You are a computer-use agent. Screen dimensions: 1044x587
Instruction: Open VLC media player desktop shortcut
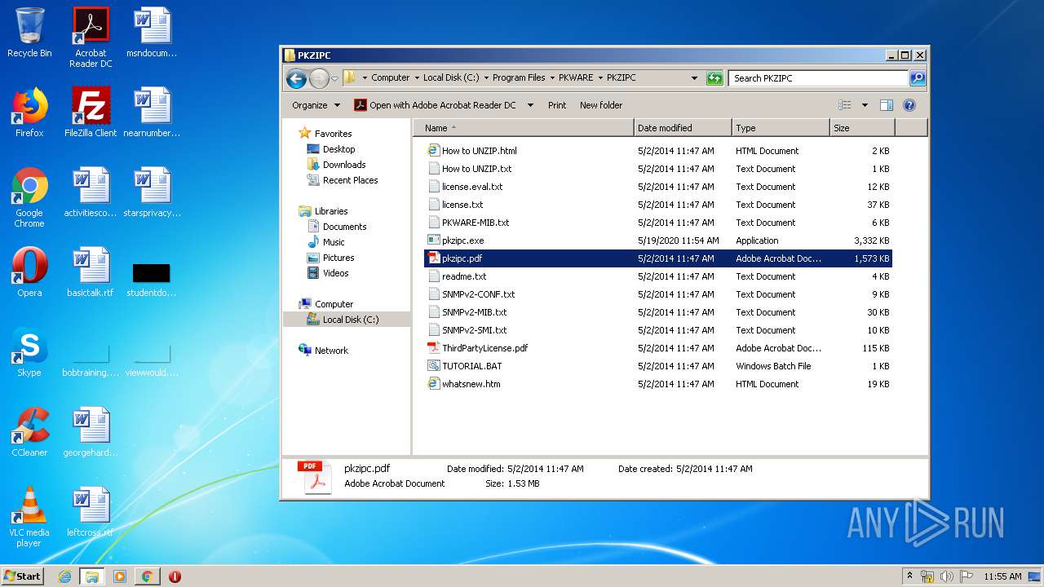29,517
